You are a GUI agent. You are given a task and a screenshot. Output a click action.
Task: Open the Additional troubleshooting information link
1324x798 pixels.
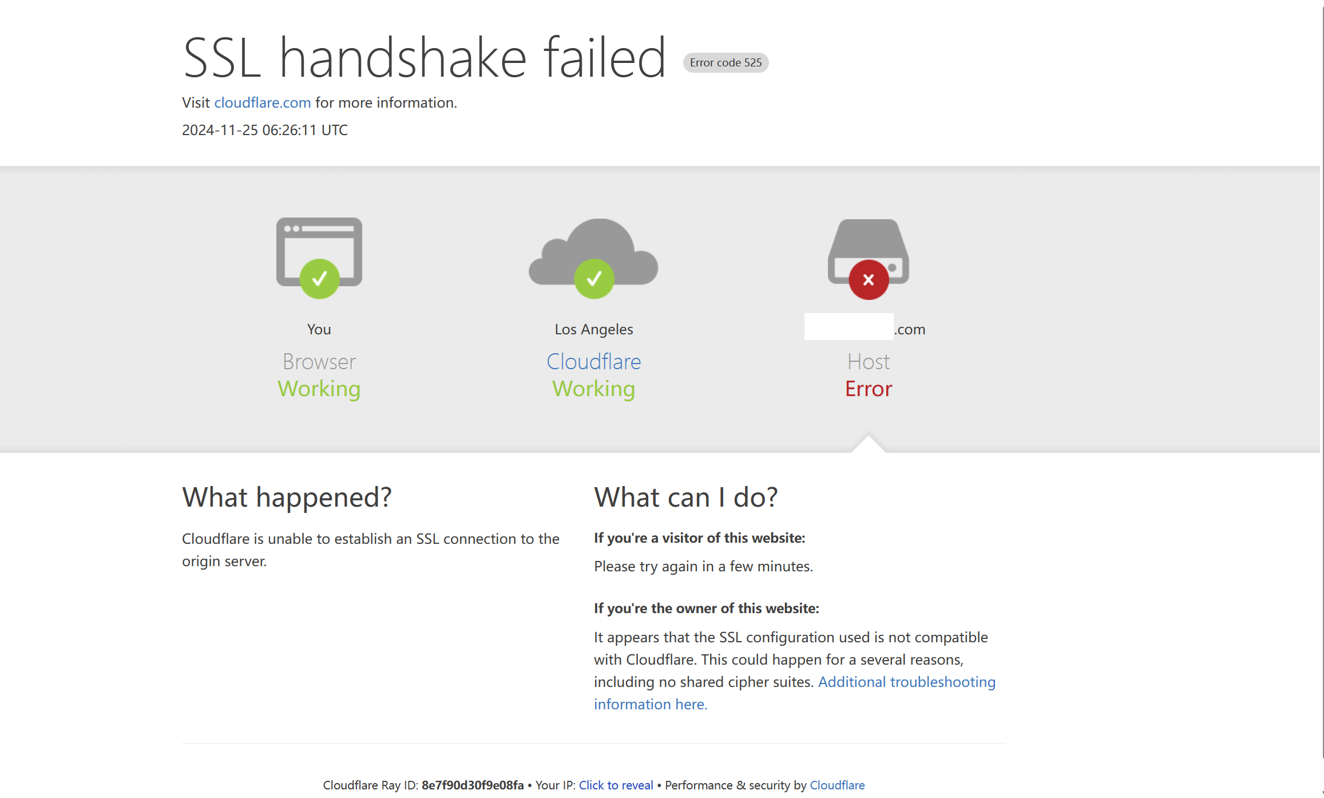pyautogui.click(x=795, y=693)
